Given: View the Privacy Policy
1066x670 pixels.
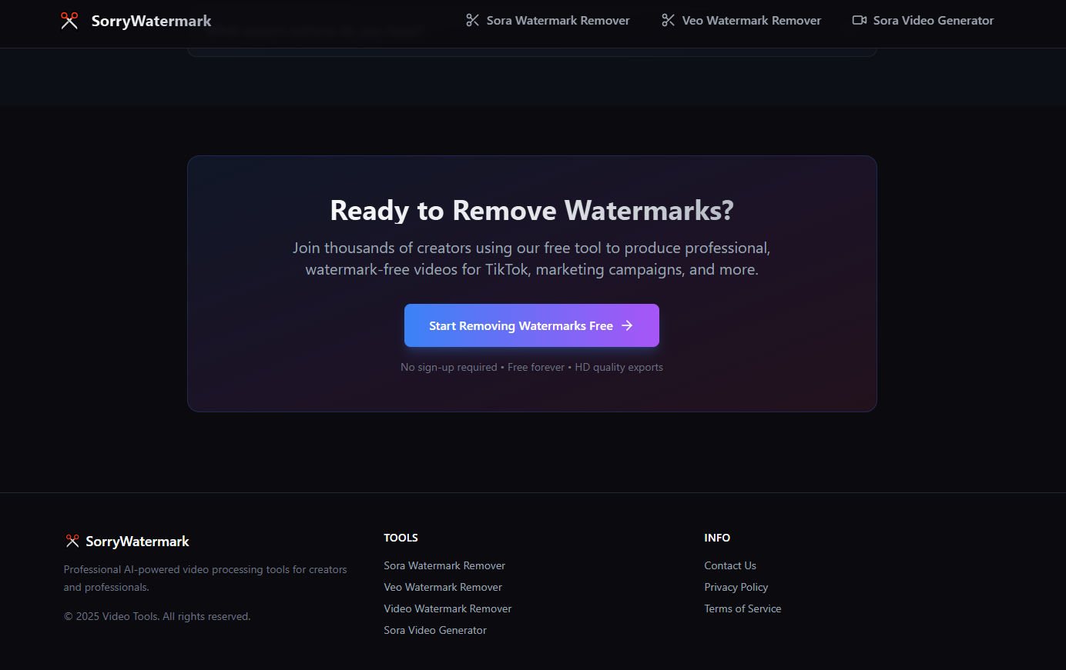Looking at the screenshot, I should pos(736,587).
